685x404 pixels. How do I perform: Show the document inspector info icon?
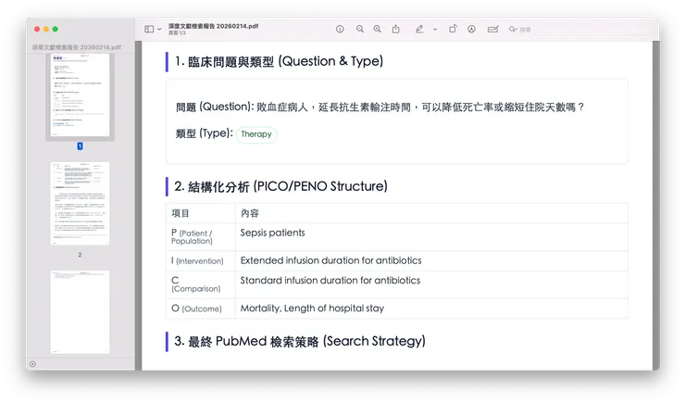(340, 30)
